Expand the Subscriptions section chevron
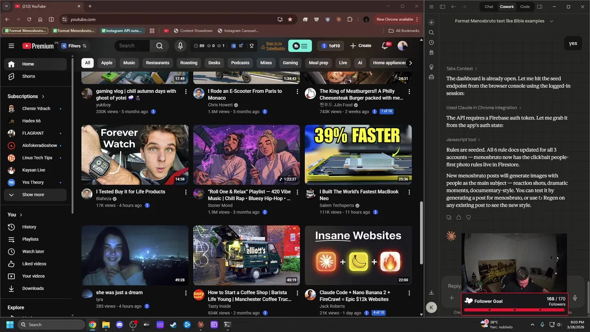This screenshot has height=332, width=590. (x=43, y=96)
